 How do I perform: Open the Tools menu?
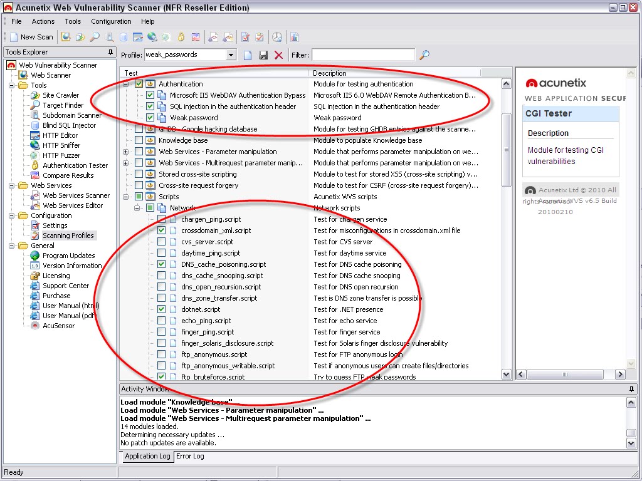tap(73, 21)
